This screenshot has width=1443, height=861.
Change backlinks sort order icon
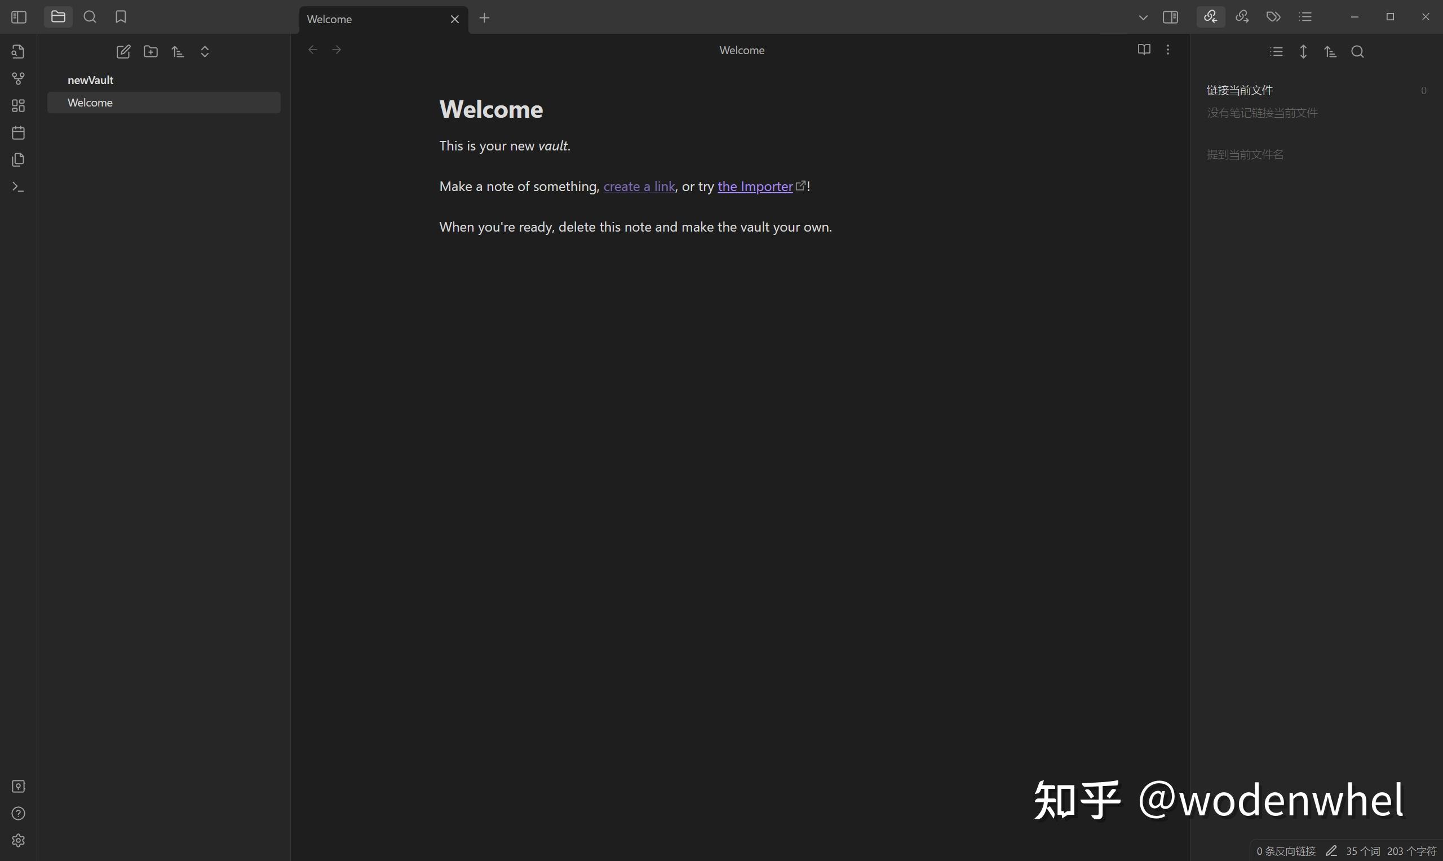pyautogui.click(x=1330, y=52)
